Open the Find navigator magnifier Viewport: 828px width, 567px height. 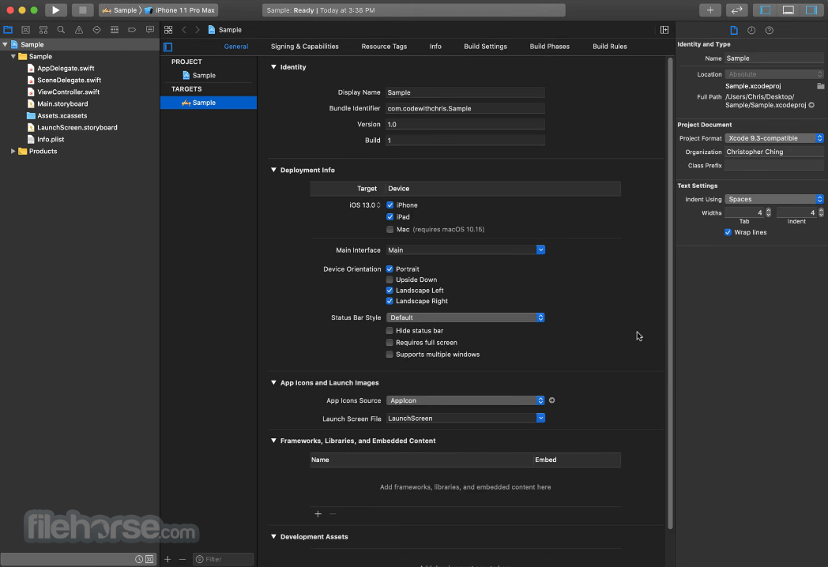point(62,30)
